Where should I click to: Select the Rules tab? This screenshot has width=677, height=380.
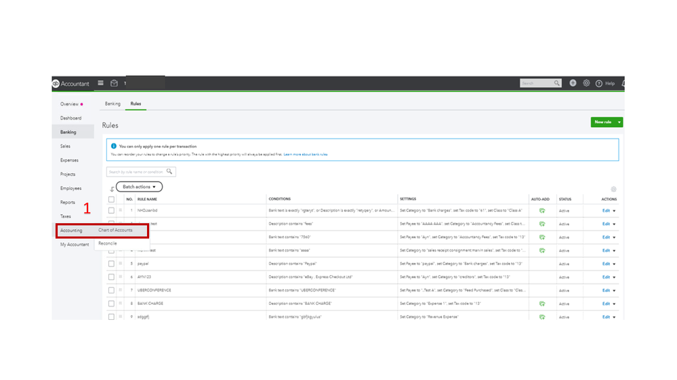pyautogui.click(x=136, y=104)
